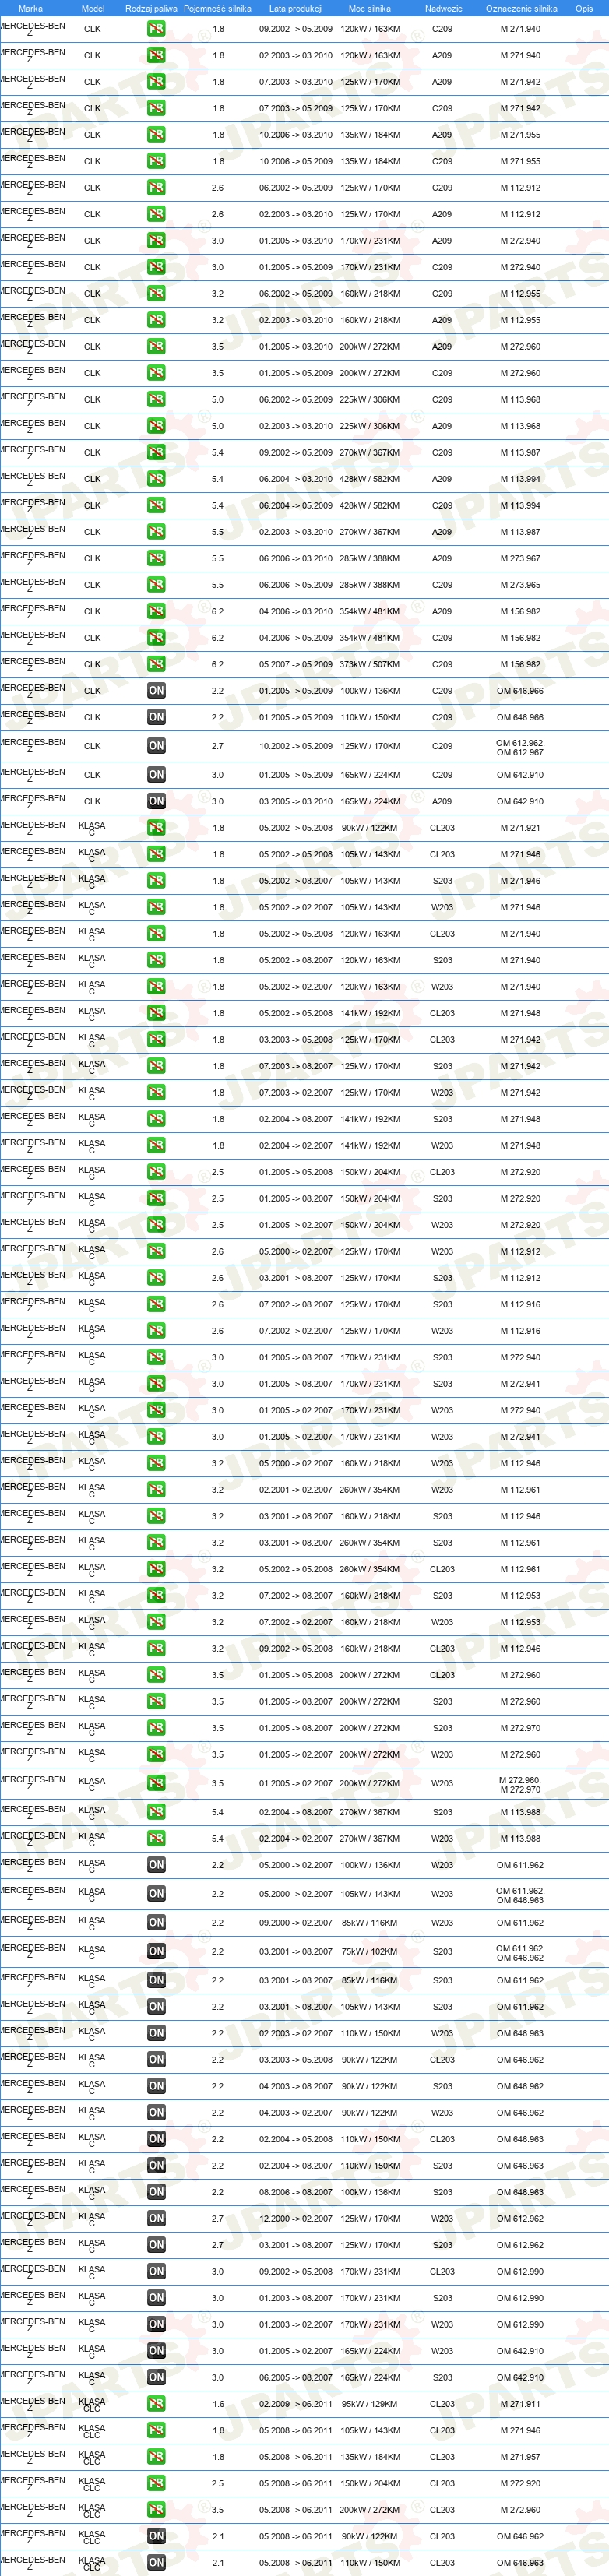Screen dimensions: 609x2576
Task: Click engine code M 273.967
Action: click(x=520, y=559)
